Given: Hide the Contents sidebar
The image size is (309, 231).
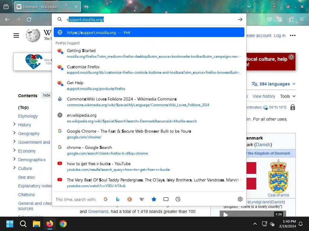Looking at the screenshot, I should 46,95.
